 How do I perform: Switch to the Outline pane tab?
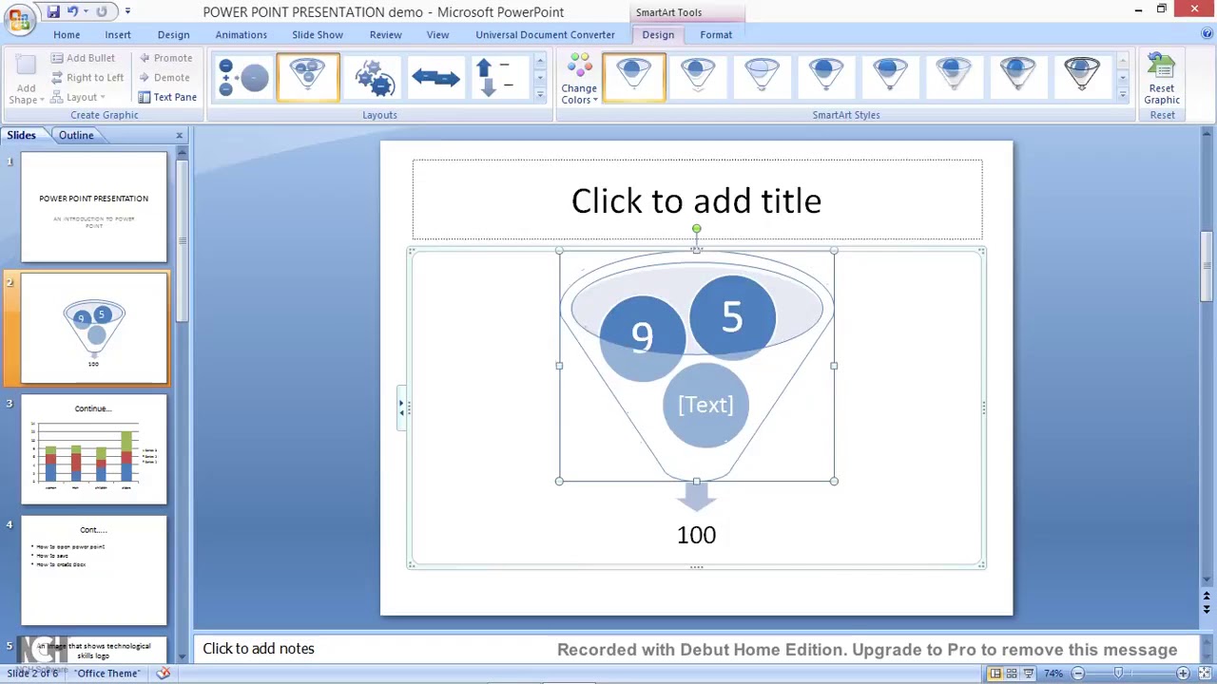tap(76, 135)
